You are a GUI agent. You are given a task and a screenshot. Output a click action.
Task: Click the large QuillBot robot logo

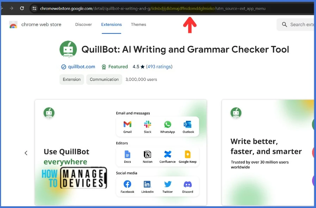68,49
